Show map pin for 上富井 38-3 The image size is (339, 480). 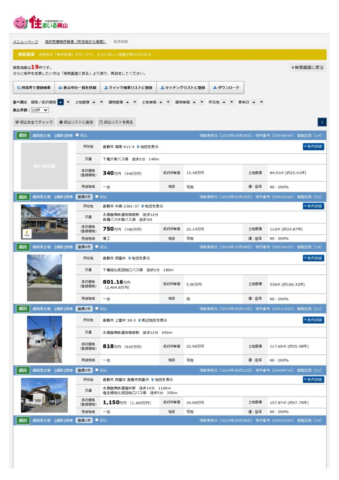[x=140, y=321]
